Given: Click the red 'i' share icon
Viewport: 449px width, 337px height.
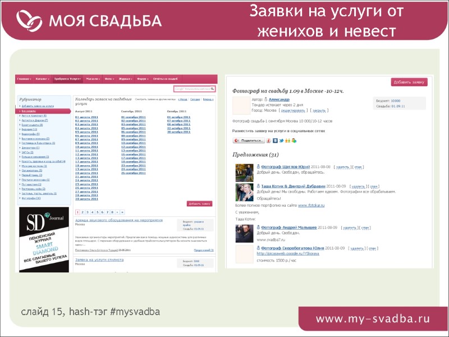Looking at the screenshot, I should (269, 140).
